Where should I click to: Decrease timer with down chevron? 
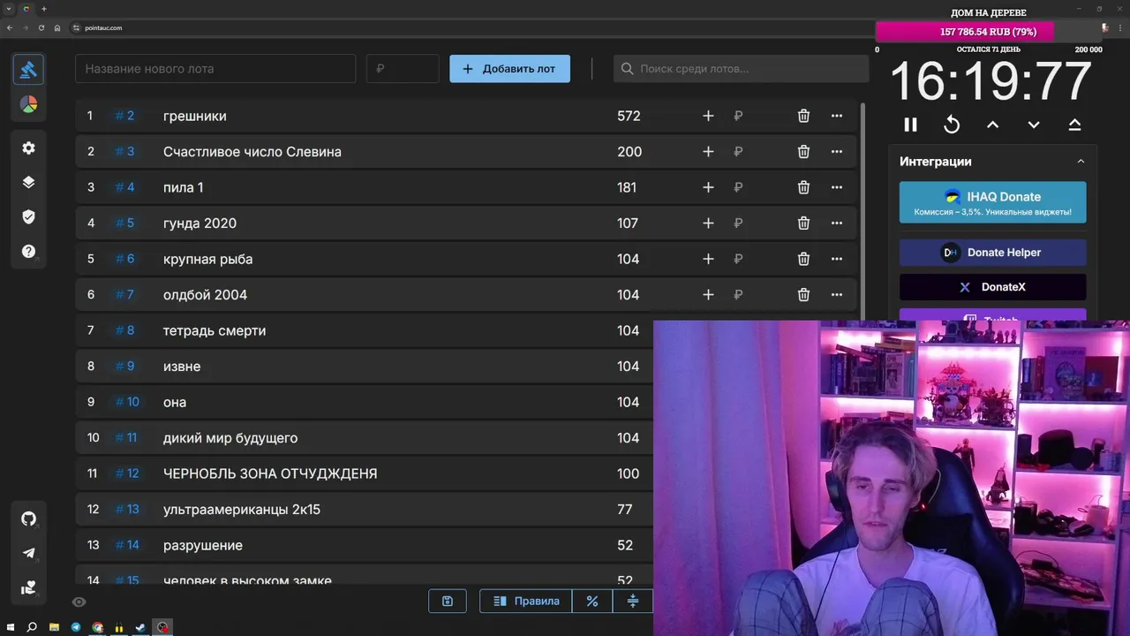[1034, 125]
